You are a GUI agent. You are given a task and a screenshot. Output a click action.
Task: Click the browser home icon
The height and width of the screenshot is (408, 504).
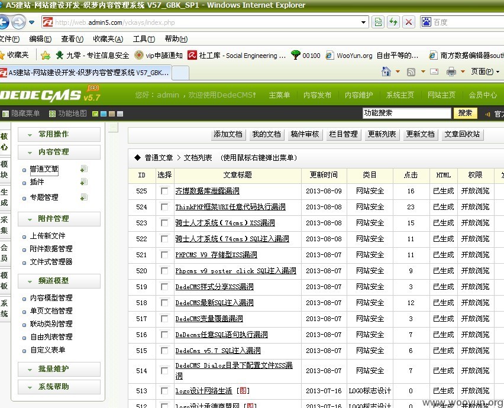[386, 72]
